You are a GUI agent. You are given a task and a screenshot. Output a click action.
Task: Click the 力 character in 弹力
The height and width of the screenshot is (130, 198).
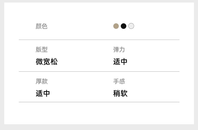[122, 49]
